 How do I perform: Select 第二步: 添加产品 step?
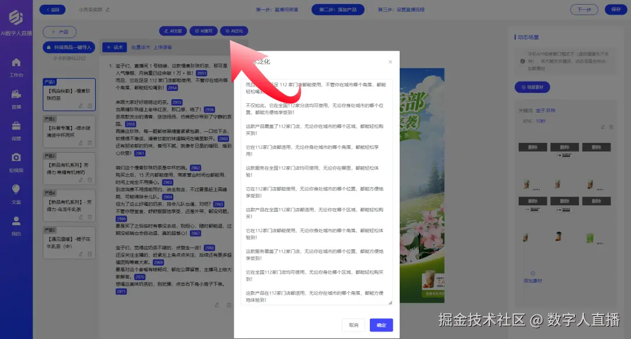(x=338, y=10)
